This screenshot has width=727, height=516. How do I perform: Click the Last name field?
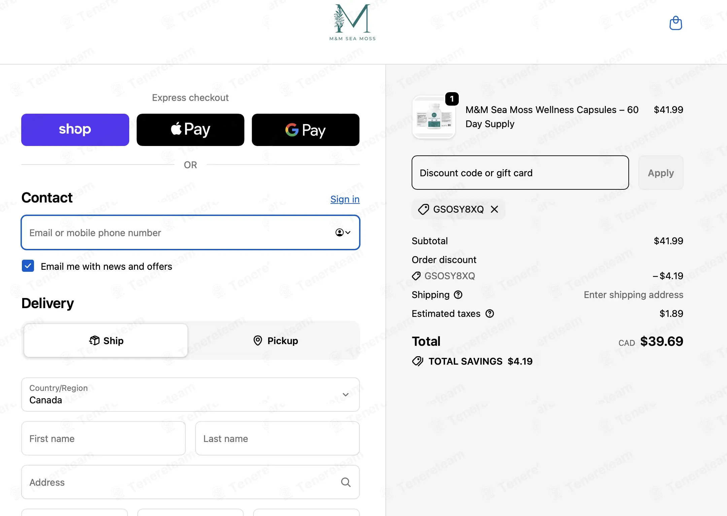point(277,438)
